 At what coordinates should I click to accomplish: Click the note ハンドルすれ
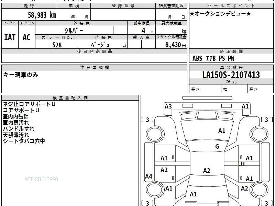[19, 129]
